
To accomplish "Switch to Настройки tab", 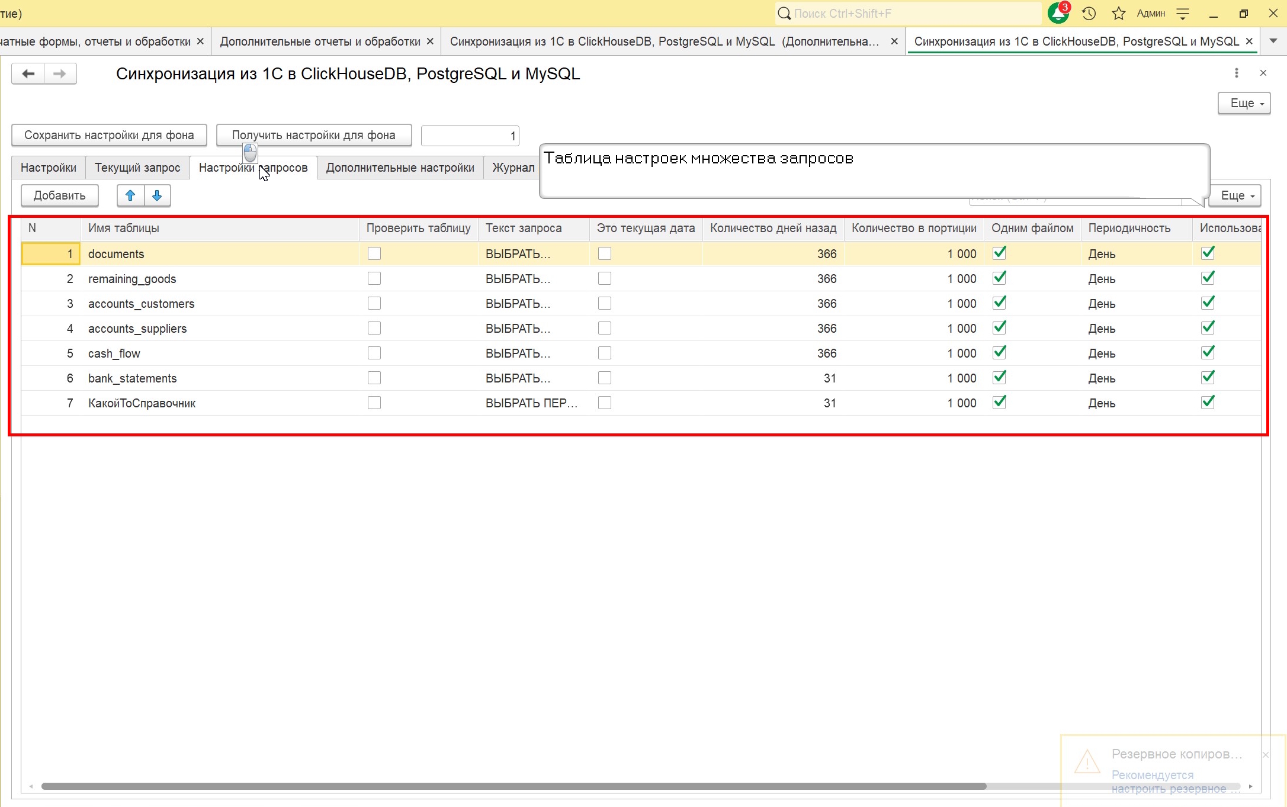I will pos(49,168).
